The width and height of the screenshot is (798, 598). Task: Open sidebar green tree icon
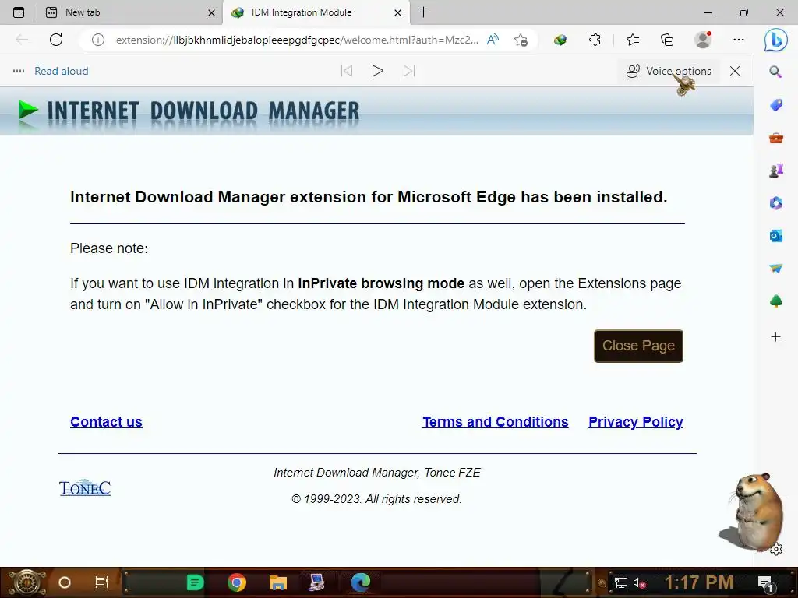coord(775,302)
